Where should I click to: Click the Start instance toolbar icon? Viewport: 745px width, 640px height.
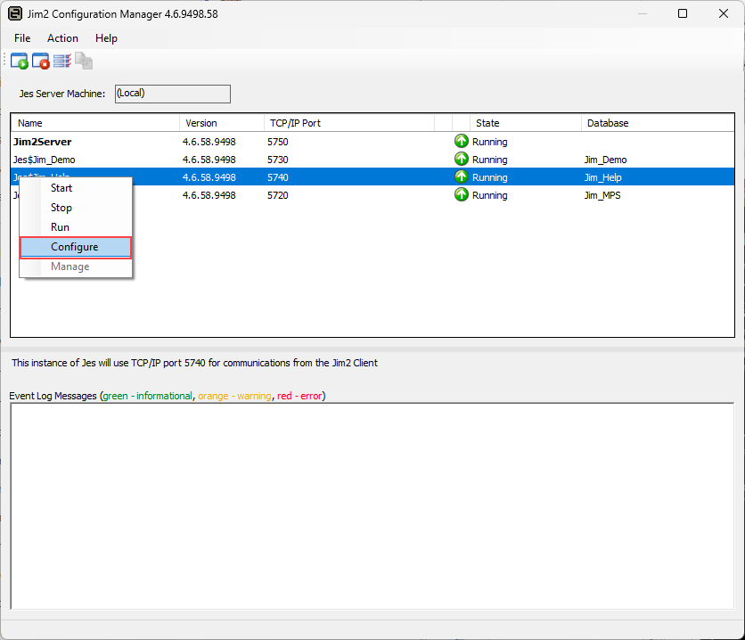20,62
